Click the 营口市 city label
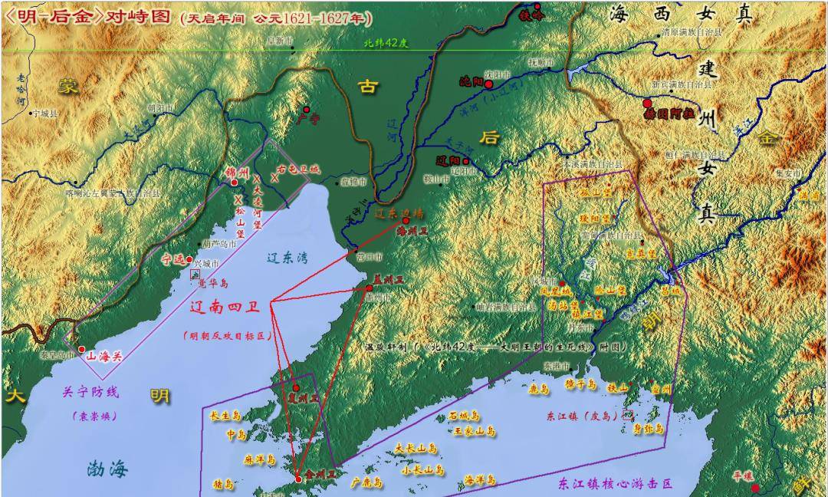 pyautogui.click(x=369, y=257)
